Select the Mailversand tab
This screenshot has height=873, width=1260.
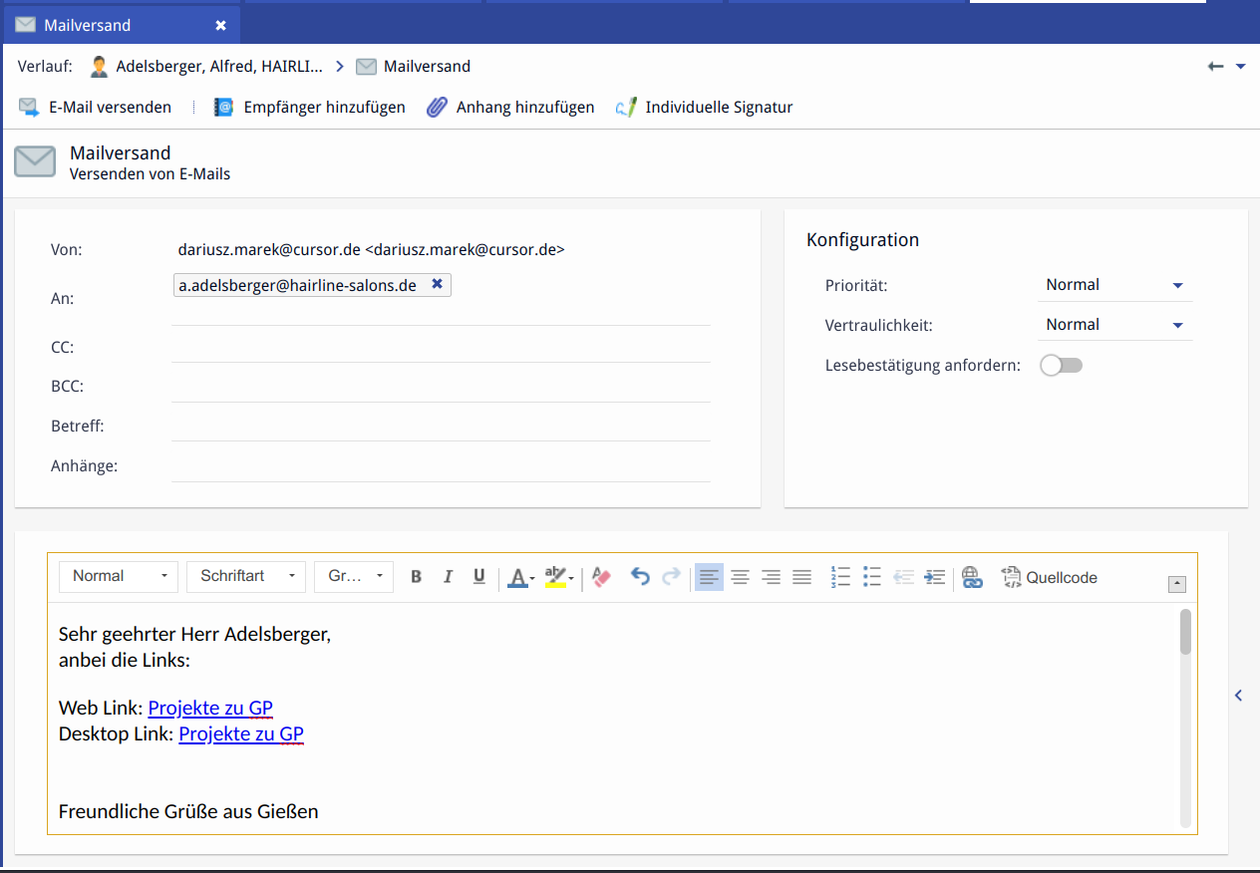[88, 25]
